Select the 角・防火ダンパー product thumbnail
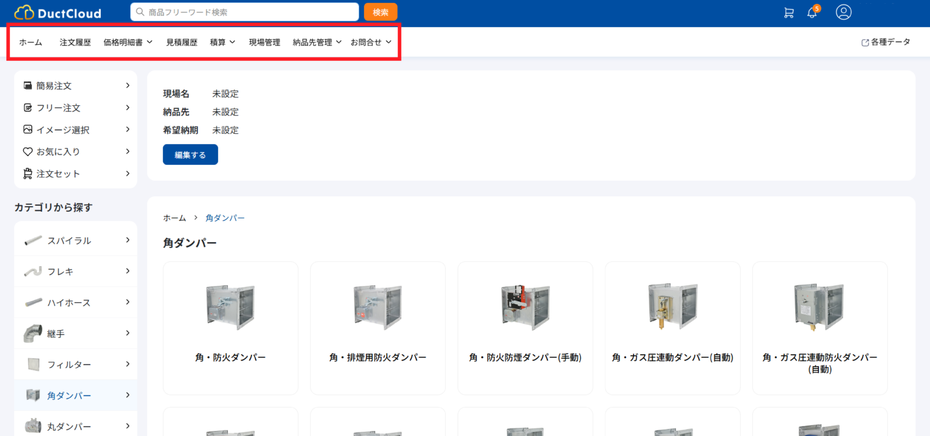This screenshot has width=930, height=436. pos(231,307)
